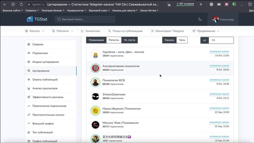Open Важные сайты bookmarks folder
Image resolution: width=254 pixels, height=143 pixels.
[x=12, y=10]
